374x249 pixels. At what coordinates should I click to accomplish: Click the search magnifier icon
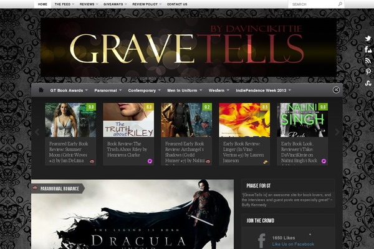click(340, 4)
